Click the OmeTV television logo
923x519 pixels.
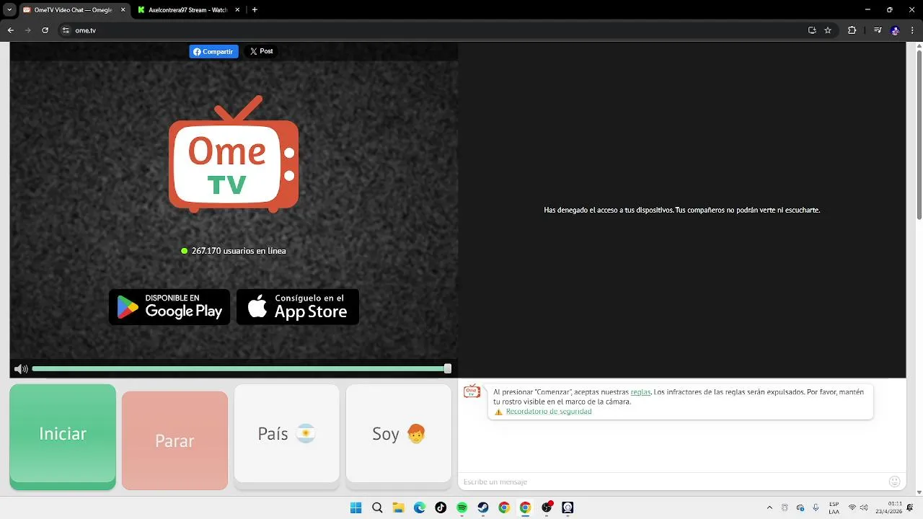234,154
